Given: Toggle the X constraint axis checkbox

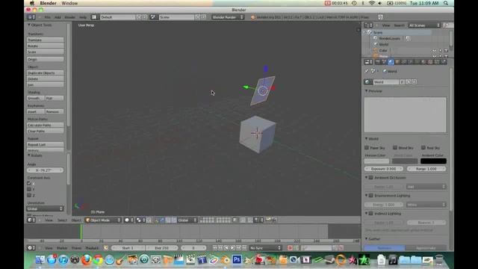Looking at the screenshot, I should tap(29, 183).
